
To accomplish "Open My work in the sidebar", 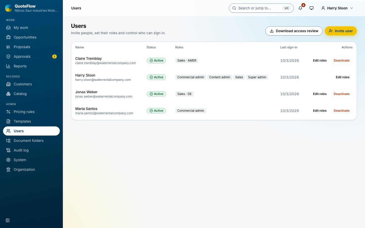I will (x=31, y=28).
